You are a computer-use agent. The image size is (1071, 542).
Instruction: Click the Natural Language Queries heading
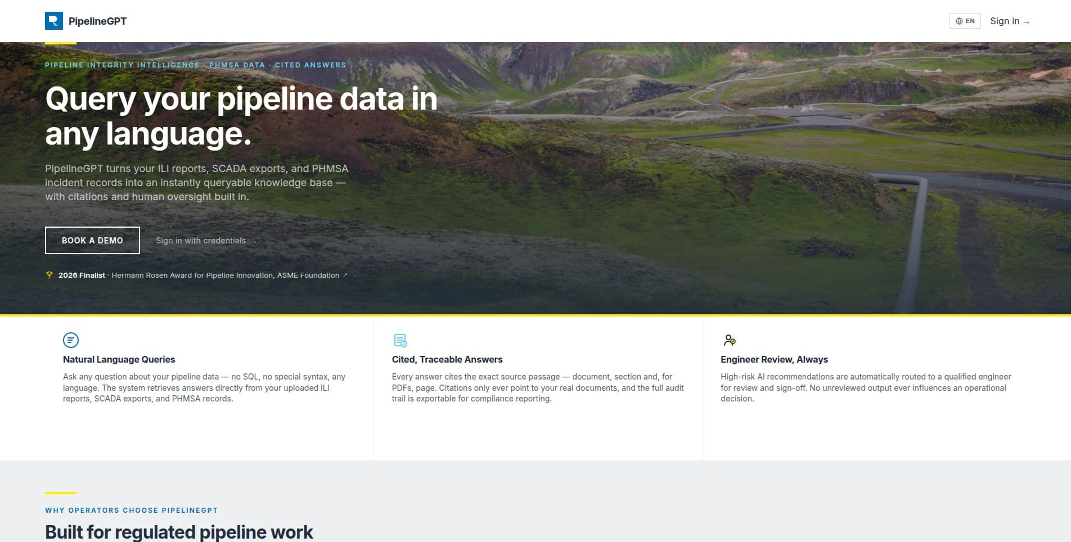tap(119, 359)
